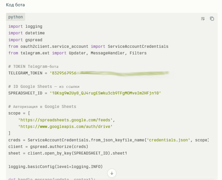Click the "import logging" line
This screenshot has width=222, height=180.
25,26
